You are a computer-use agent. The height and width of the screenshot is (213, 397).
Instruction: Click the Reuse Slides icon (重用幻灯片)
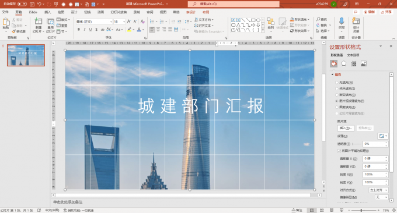point(50,22)
